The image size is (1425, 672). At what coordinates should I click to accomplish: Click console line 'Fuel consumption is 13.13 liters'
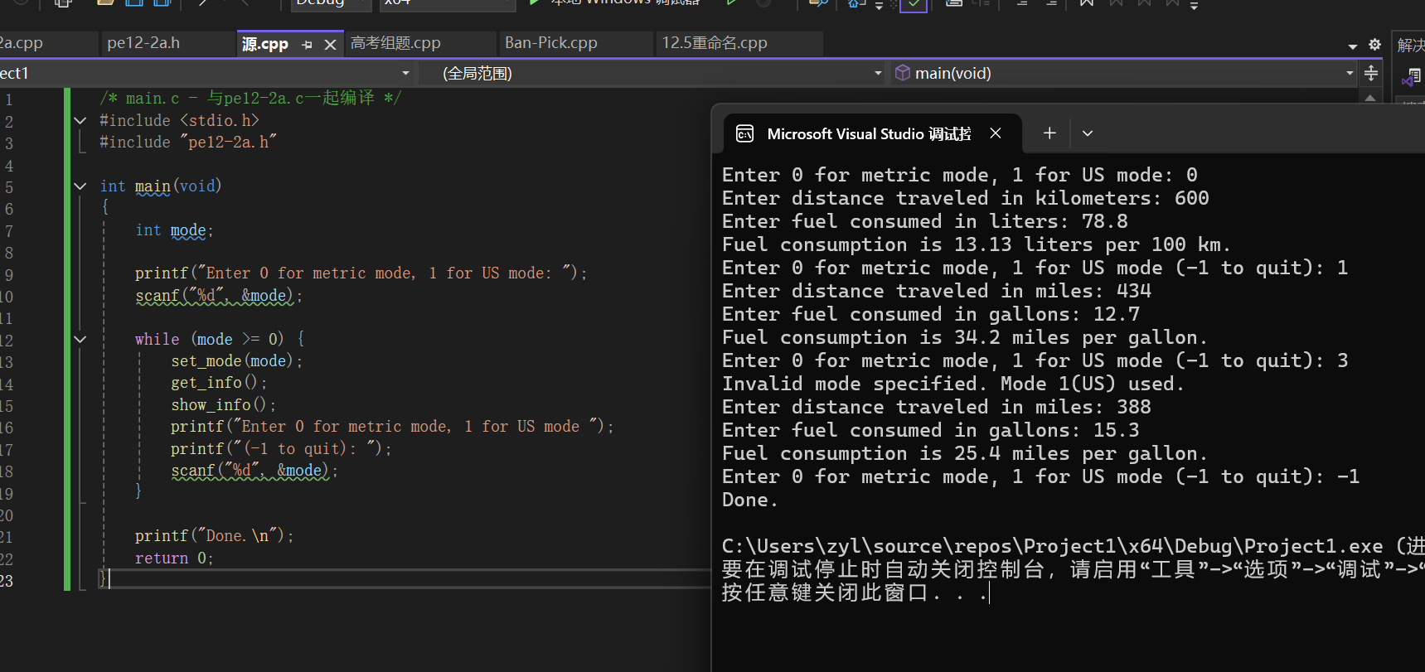coord(977,244)
